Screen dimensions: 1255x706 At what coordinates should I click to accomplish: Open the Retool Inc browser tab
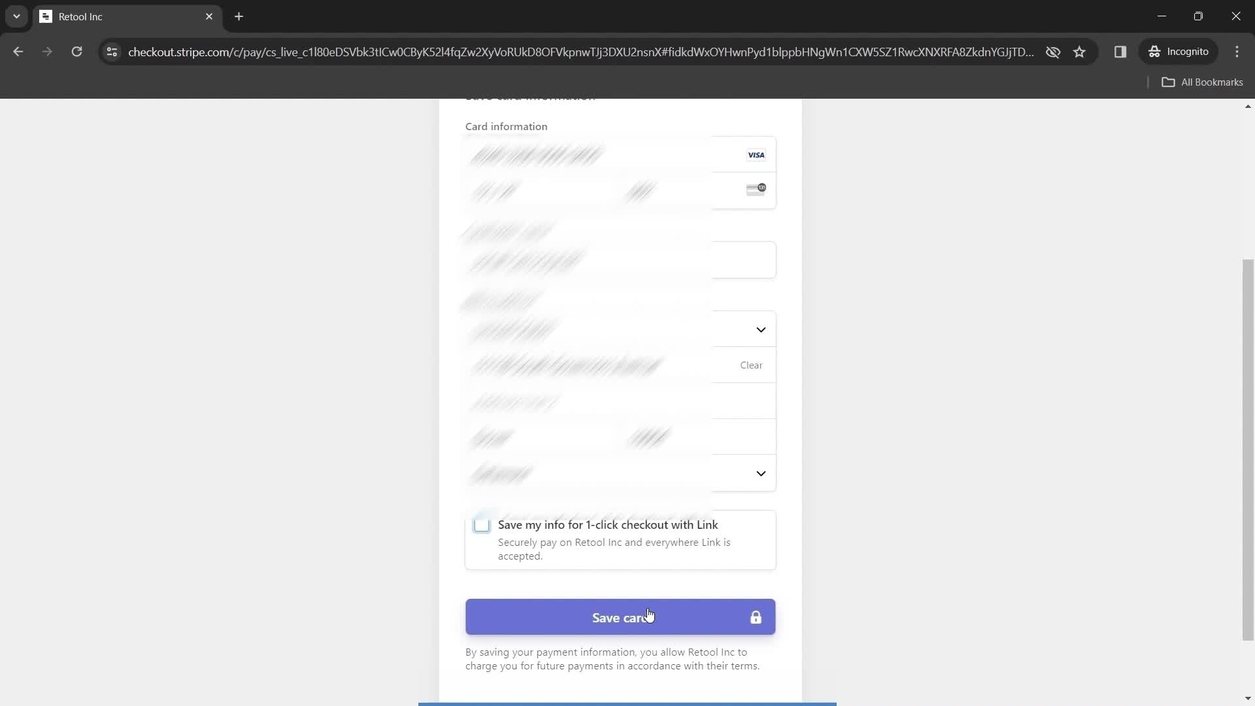pos(125,16)
